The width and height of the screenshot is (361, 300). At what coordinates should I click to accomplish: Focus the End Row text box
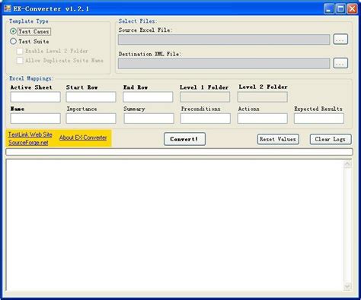pyautogui.click(x=148, y=97)
